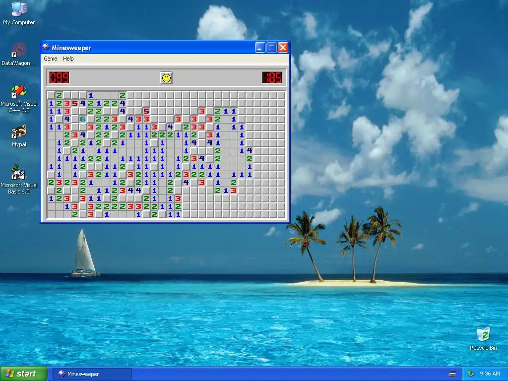Select the My Computer desktop icon
The height and width of the screenshot is (381, 508).
click(19, 13)
